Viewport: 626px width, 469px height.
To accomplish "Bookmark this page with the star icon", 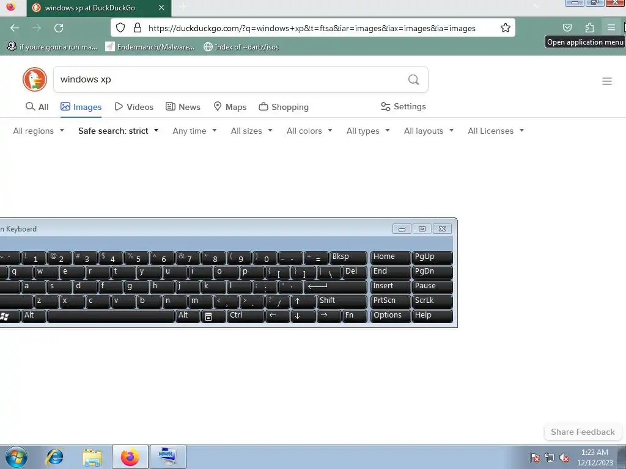I will [x=506, y=27].
